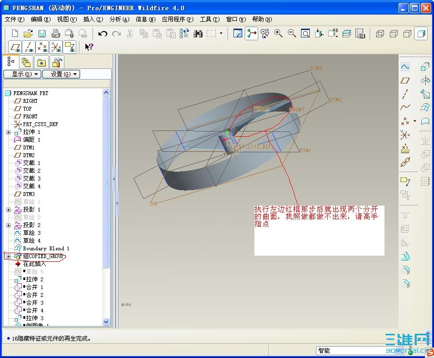Screen dimensions: 434x358
Task: Open the 分析 menu
Action: [119, 19]
